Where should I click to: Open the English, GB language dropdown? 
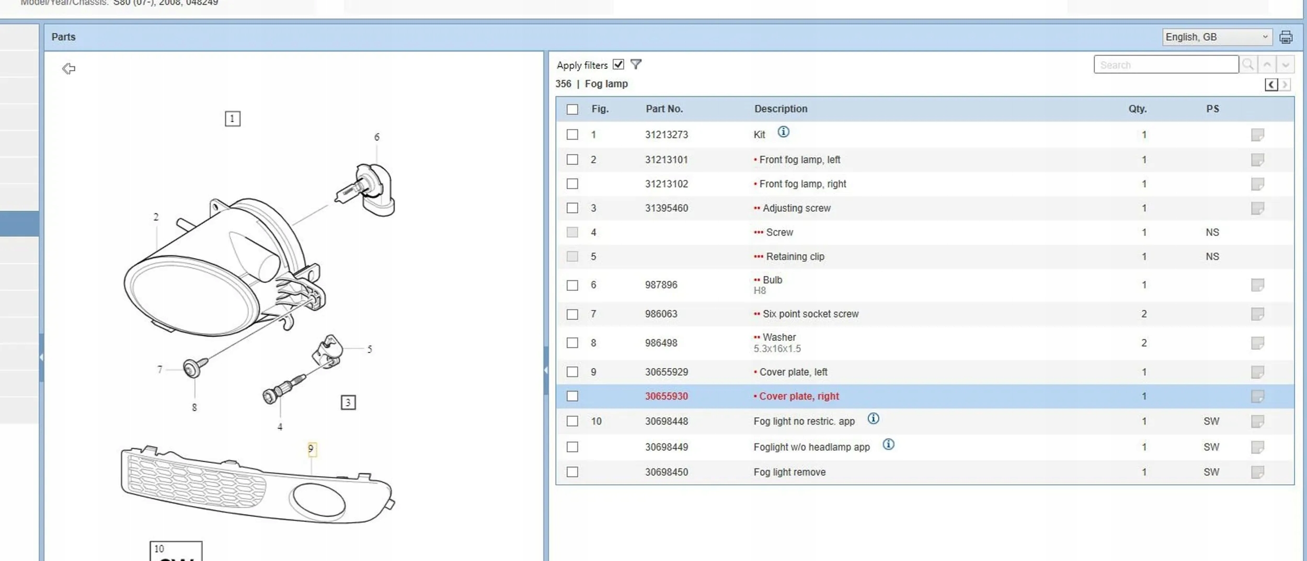point(1217,37)
